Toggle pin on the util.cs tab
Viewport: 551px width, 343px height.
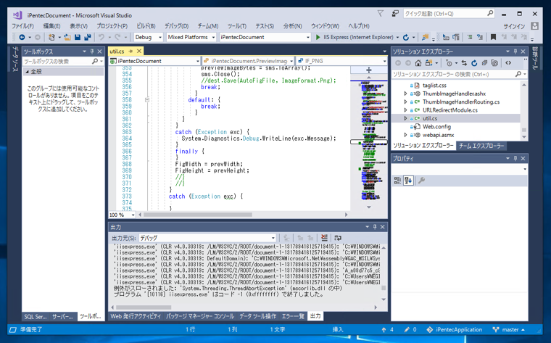pos(130,51)
